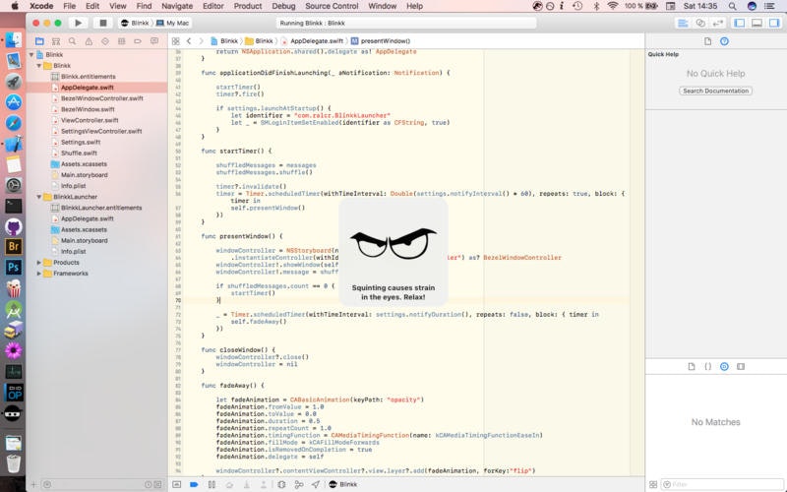This screenshot has width=787, height=492.
Task: Open the Issue navigator warning icon
Action: click(x=89, y=41)
